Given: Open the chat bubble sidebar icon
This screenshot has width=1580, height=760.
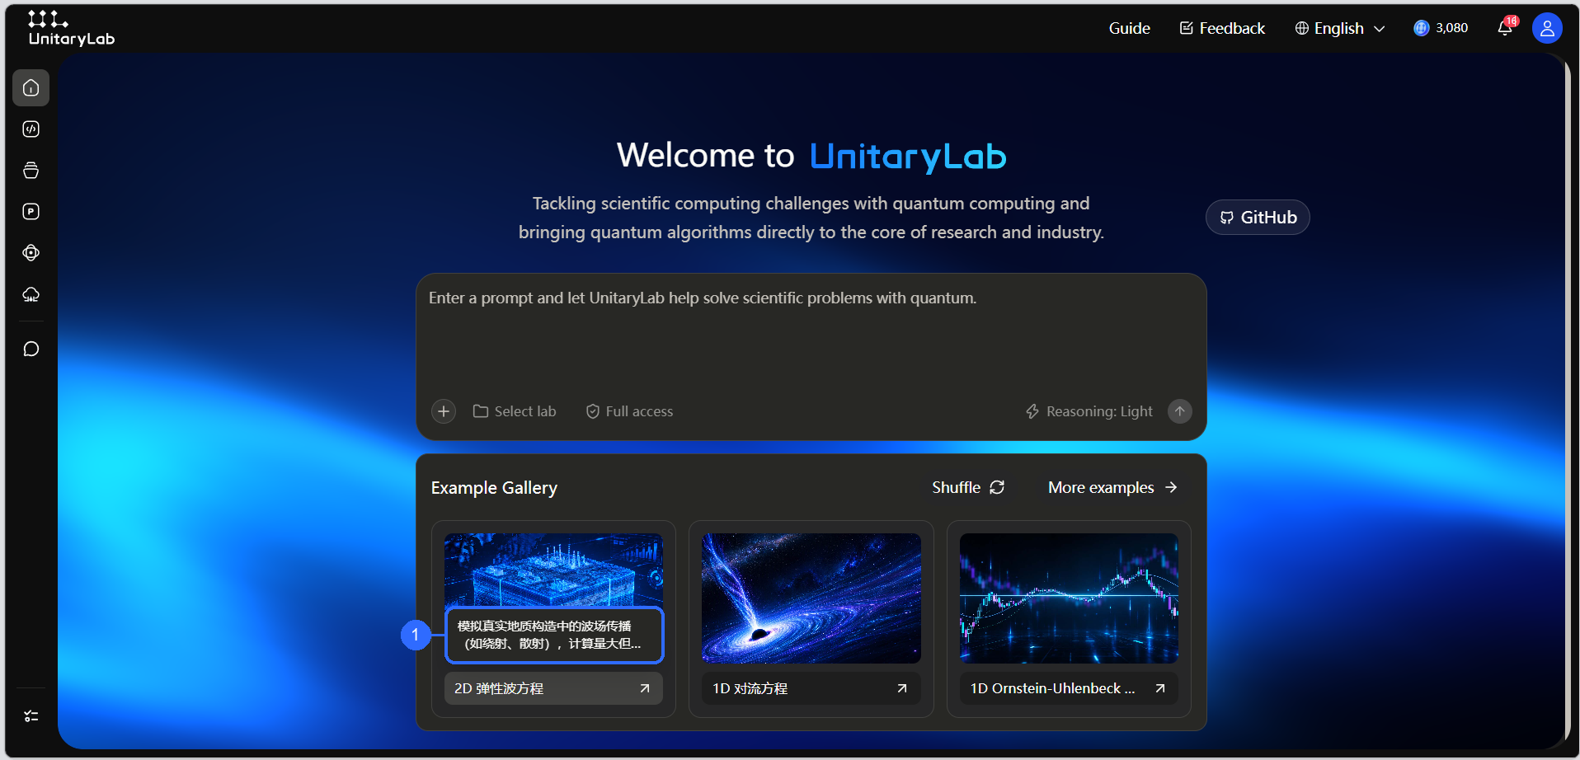Looking at the screenshot, I should tap(31, 349).
